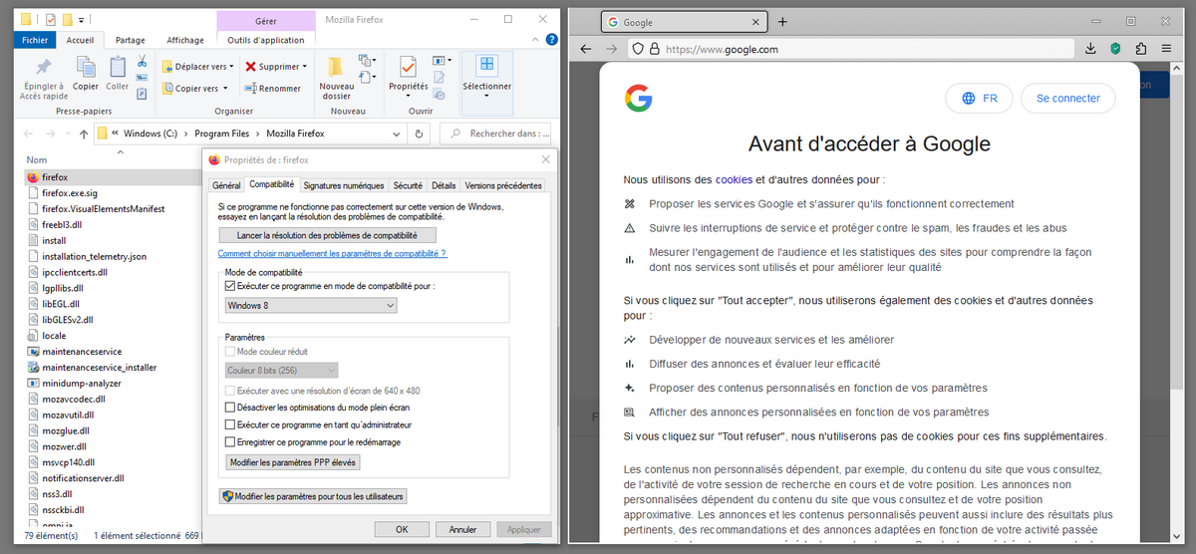This screenshot has height=554, width=1196.
Task: Click the Google logo on consent page
Action: coord(639,98)
